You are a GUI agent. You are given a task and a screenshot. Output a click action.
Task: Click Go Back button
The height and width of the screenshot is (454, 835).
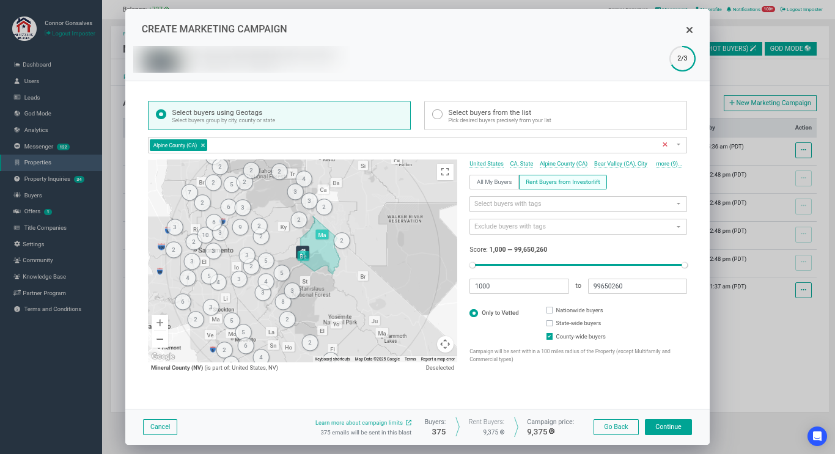[616, 427]
